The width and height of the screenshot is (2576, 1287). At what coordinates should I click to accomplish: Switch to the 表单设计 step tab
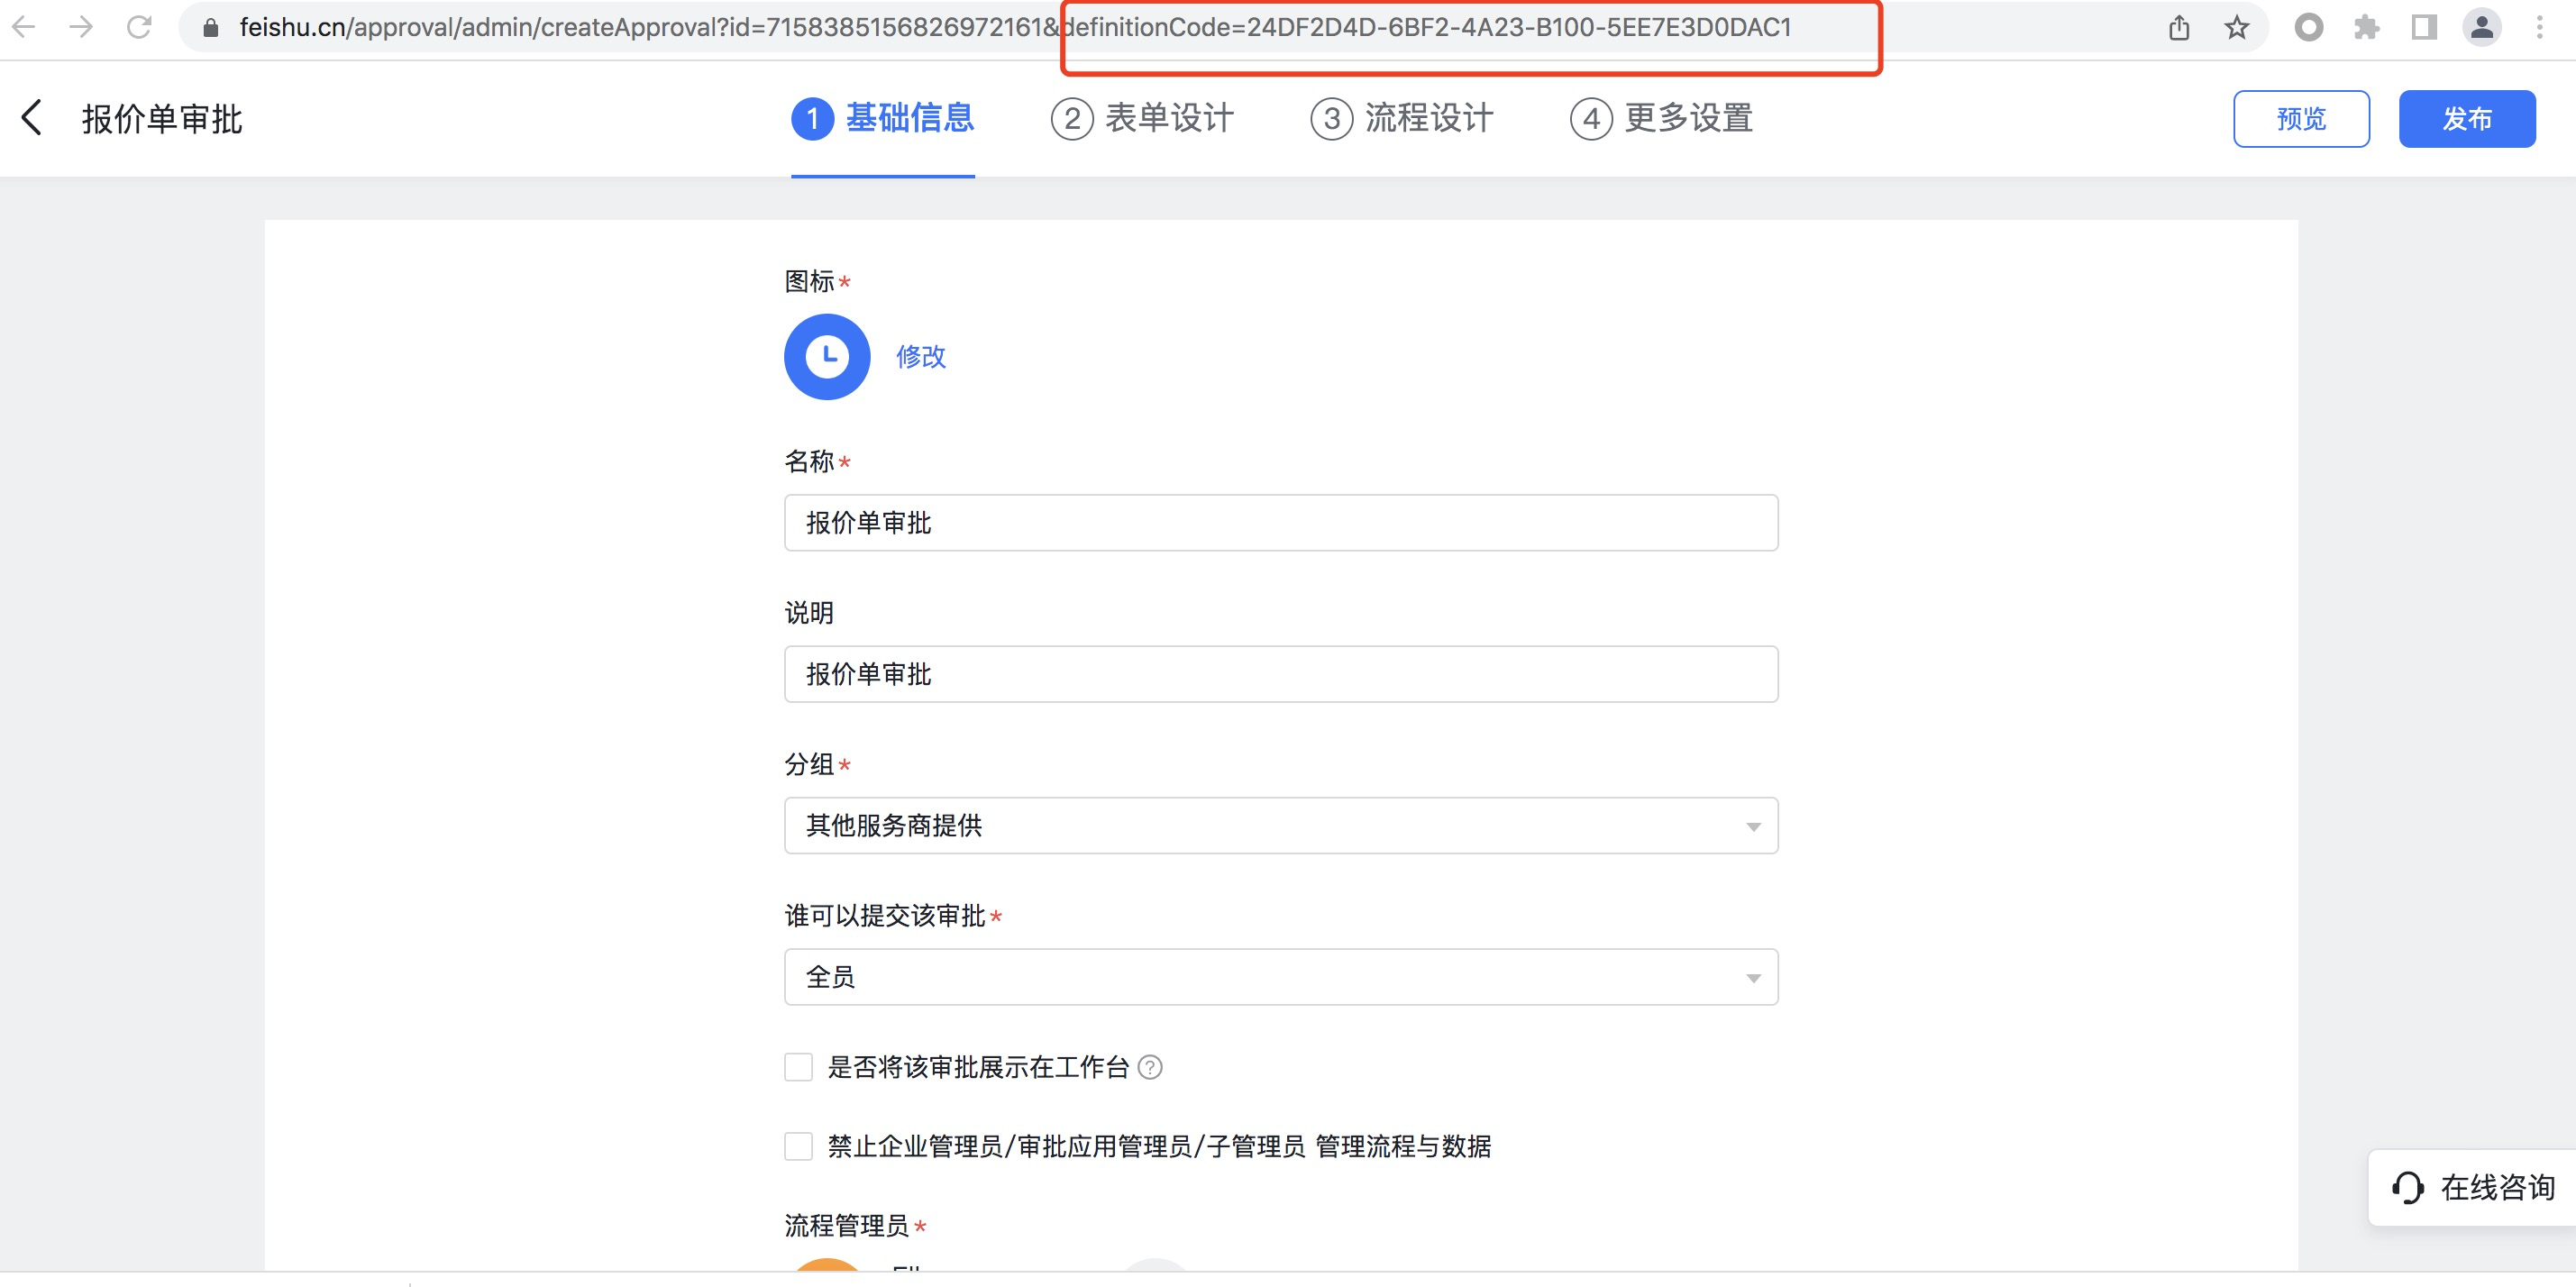click(x=1142, y=119)
